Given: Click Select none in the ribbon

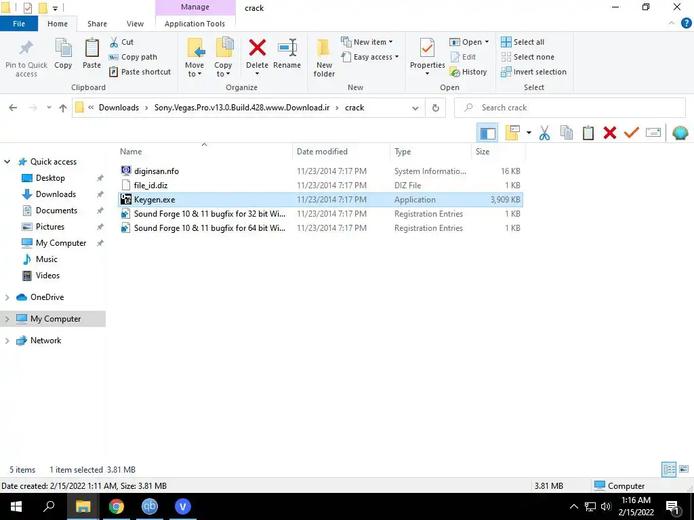Looking at the screenshot, I should tap(527, 57).
